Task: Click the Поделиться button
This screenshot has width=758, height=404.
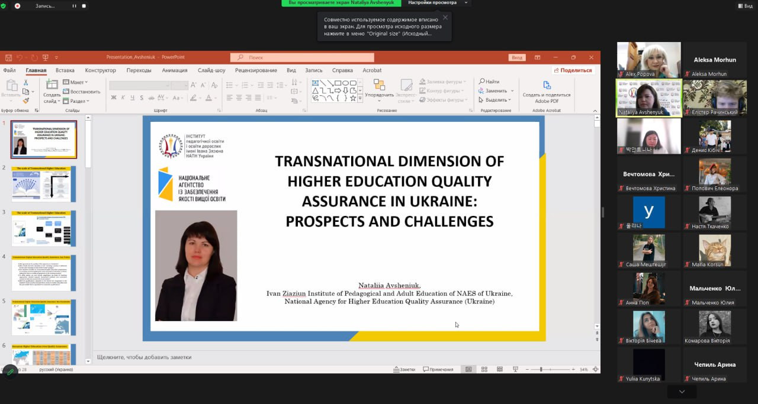Action: point(573,70)
